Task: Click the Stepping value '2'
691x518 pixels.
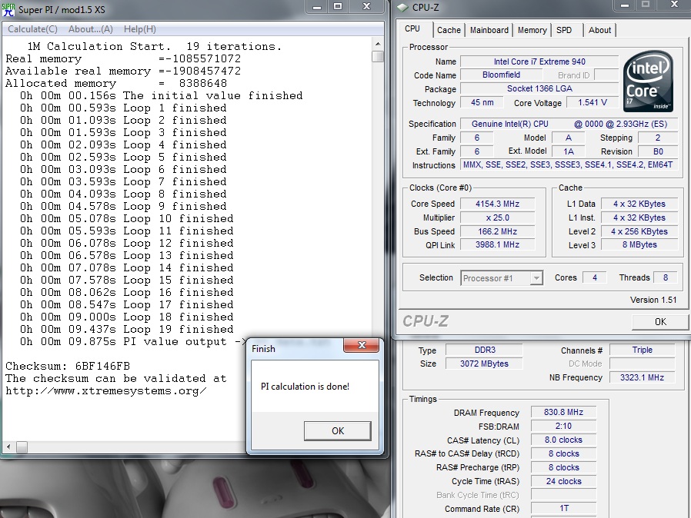Action: click(658, 138)
